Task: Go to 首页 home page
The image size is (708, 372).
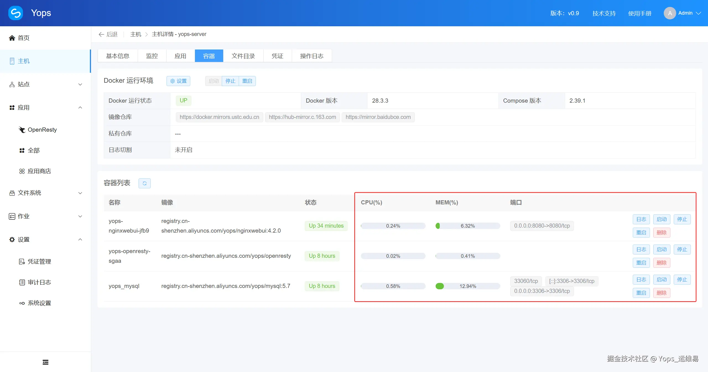Action: (24, 38)
